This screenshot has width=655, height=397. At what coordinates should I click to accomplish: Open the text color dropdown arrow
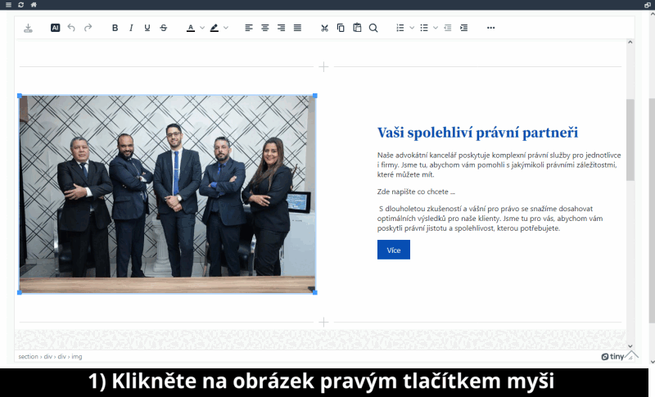coord(202,28)
